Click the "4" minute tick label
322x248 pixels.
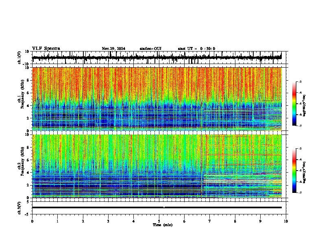click(x=134, y=221)
